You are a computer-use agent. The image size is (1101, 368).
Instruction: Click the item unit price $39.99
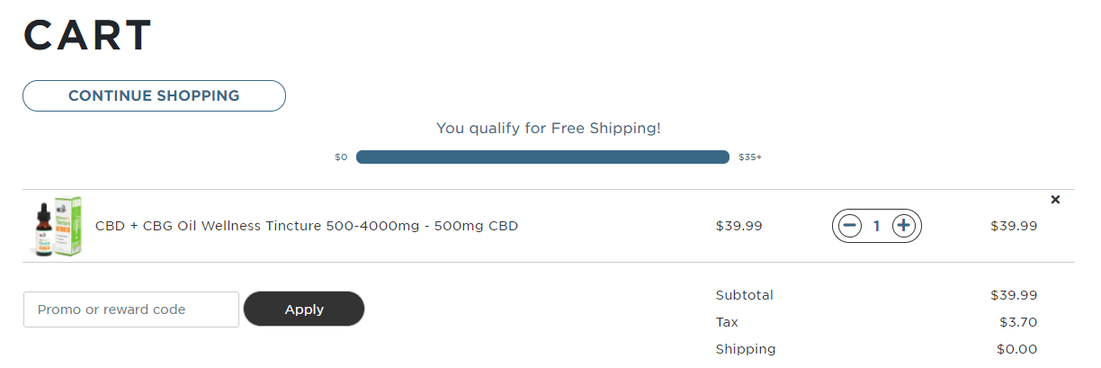pyautogui.click(x=738, y=226)
